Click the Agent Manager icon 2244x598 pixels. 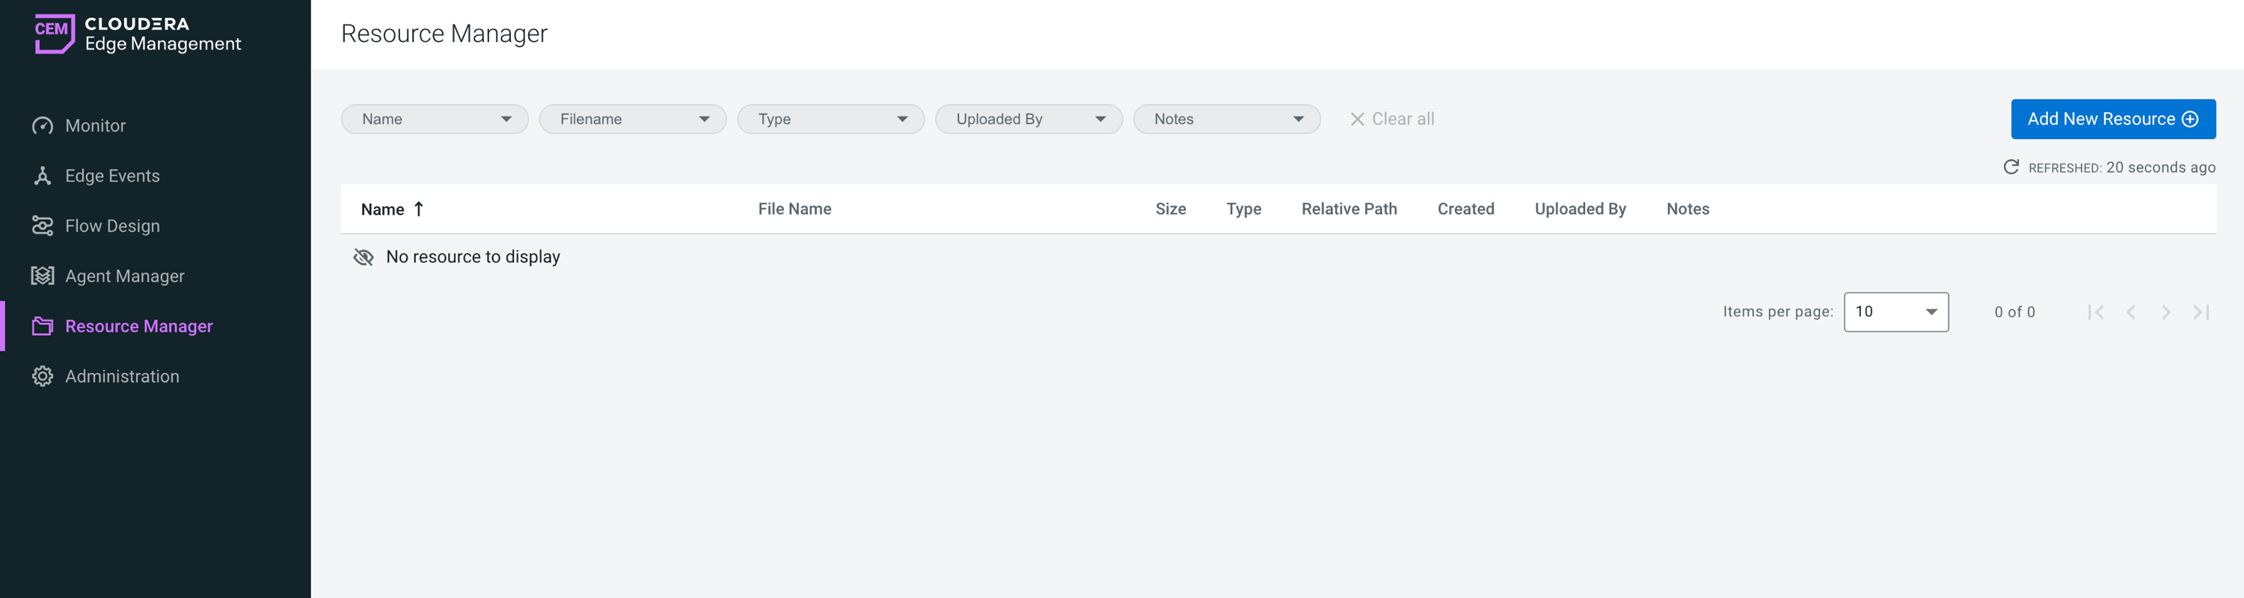42,276
